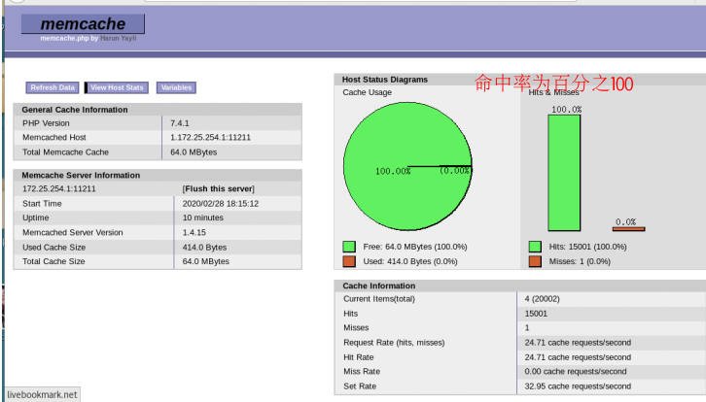Click the 100.00% label inside pie
The image size is (706, 402).
point(393,171)
